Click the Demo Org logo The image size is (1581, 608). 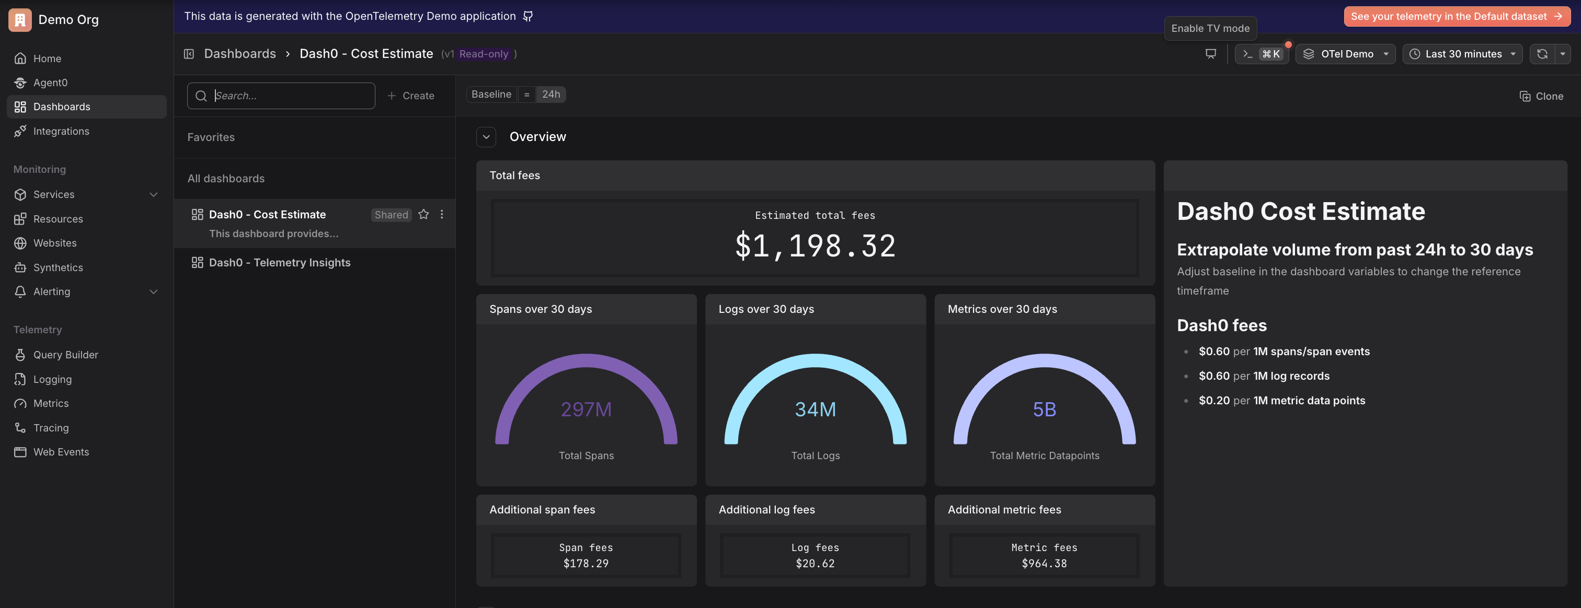click(20, 20)
